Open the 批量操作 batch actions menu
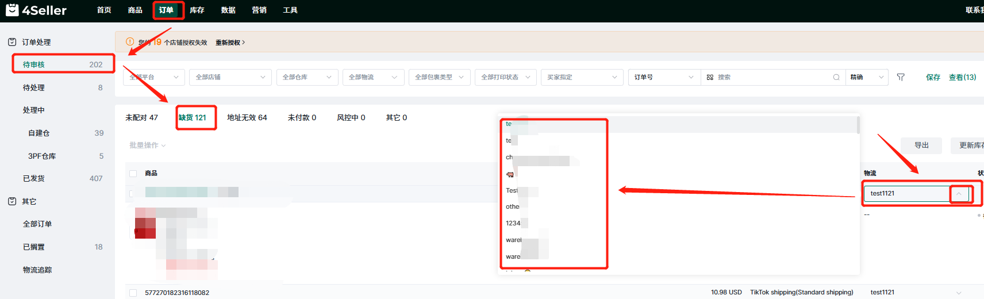 (147, 145)
